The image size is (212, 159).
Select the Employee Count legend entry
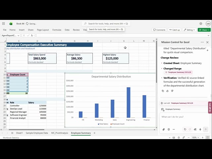pos(117,124)
